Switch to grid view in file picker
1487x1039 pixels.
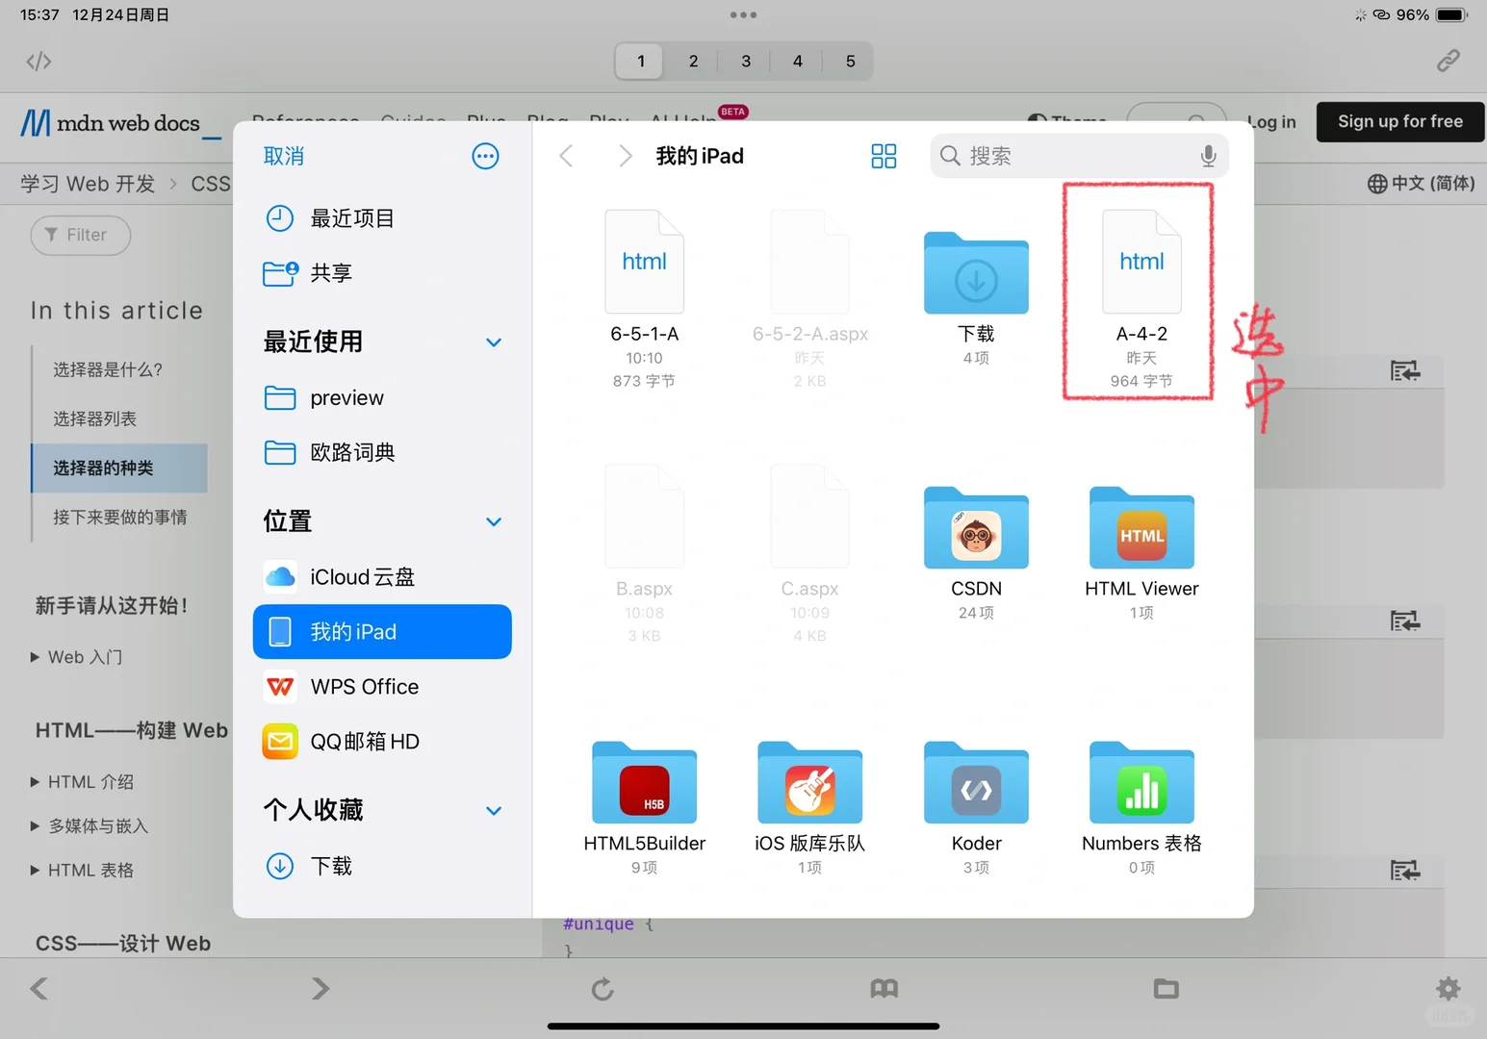[884, 155]
